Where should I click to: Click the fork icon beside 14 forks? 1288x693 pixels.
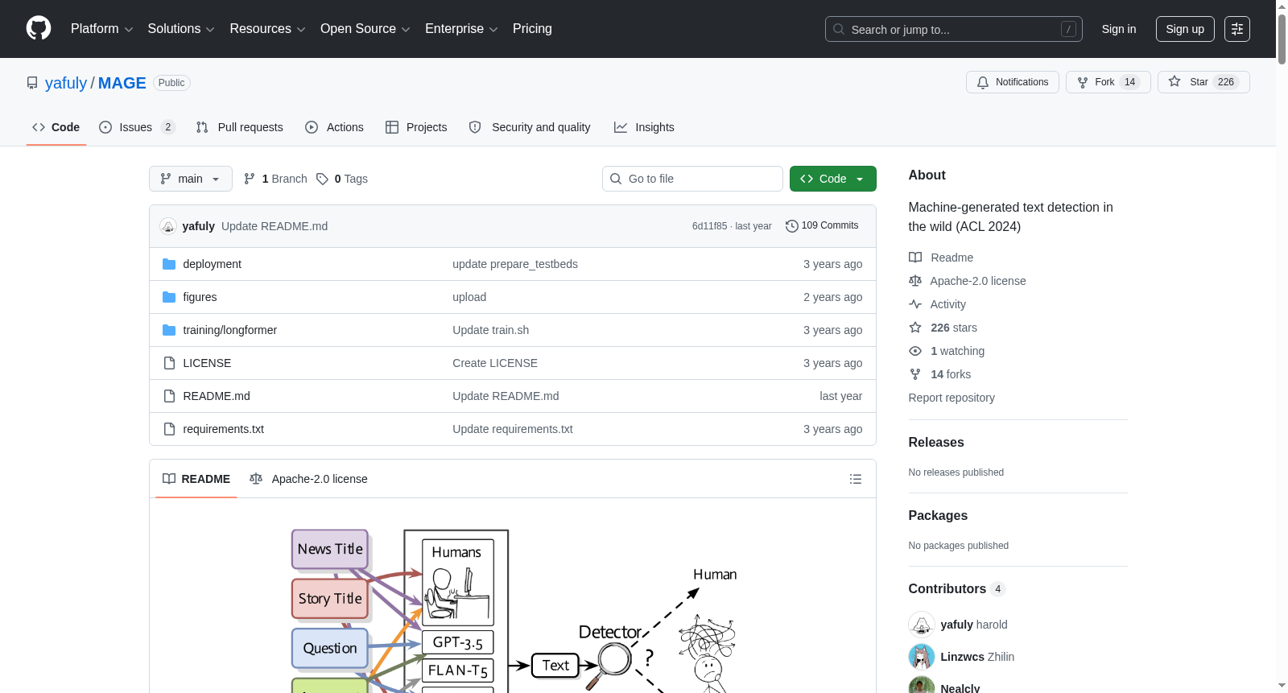pos(915,374)
